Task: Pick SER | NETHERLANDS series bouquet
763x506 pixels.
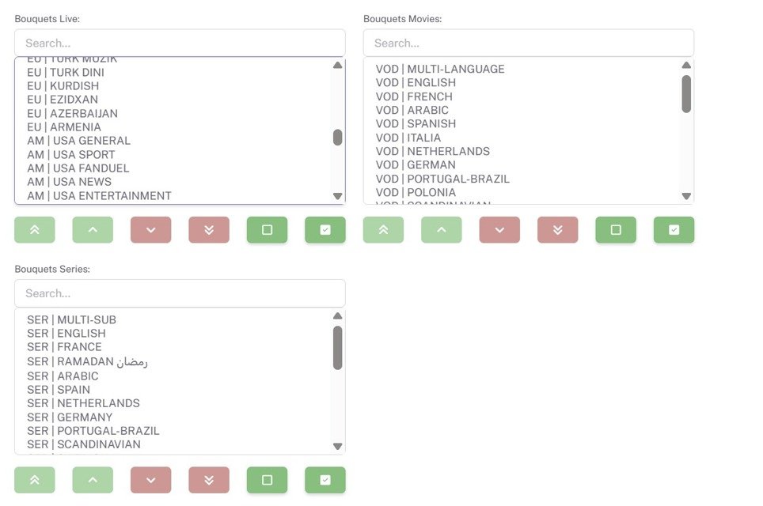Action: (x=83, y=403)
